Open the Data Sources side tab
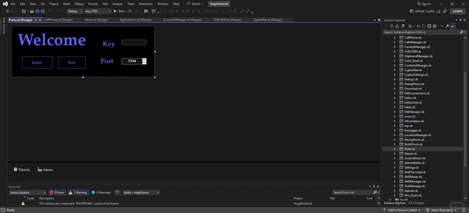The image size is (469, 213). pos(4,26)
